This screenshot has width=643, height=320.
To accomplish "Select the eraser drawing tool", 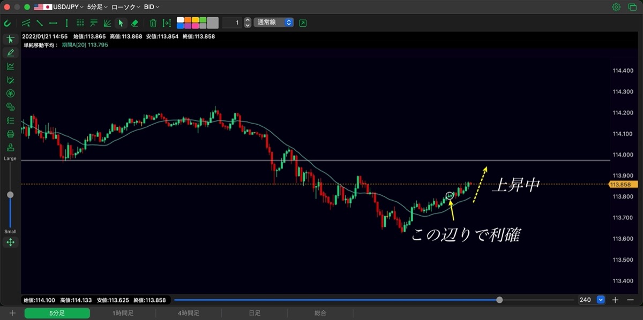I will tap(134, 23).
